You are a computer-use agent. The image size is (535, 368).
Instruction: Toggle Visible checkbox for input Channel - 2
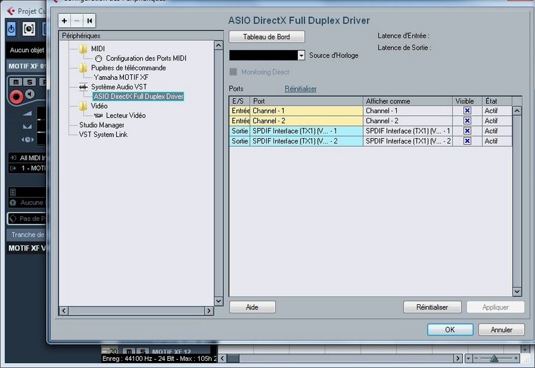(467, 121)
